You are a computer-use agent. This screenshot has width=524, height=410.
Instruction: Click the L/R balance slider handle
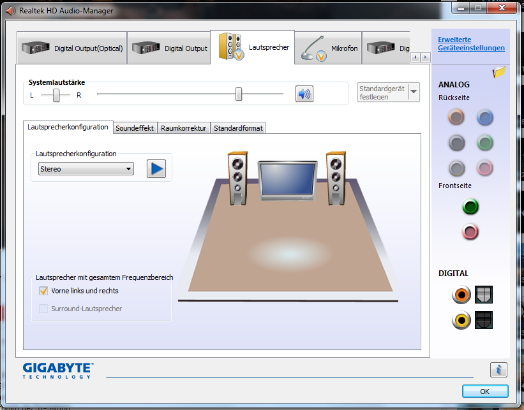[56, 95]
